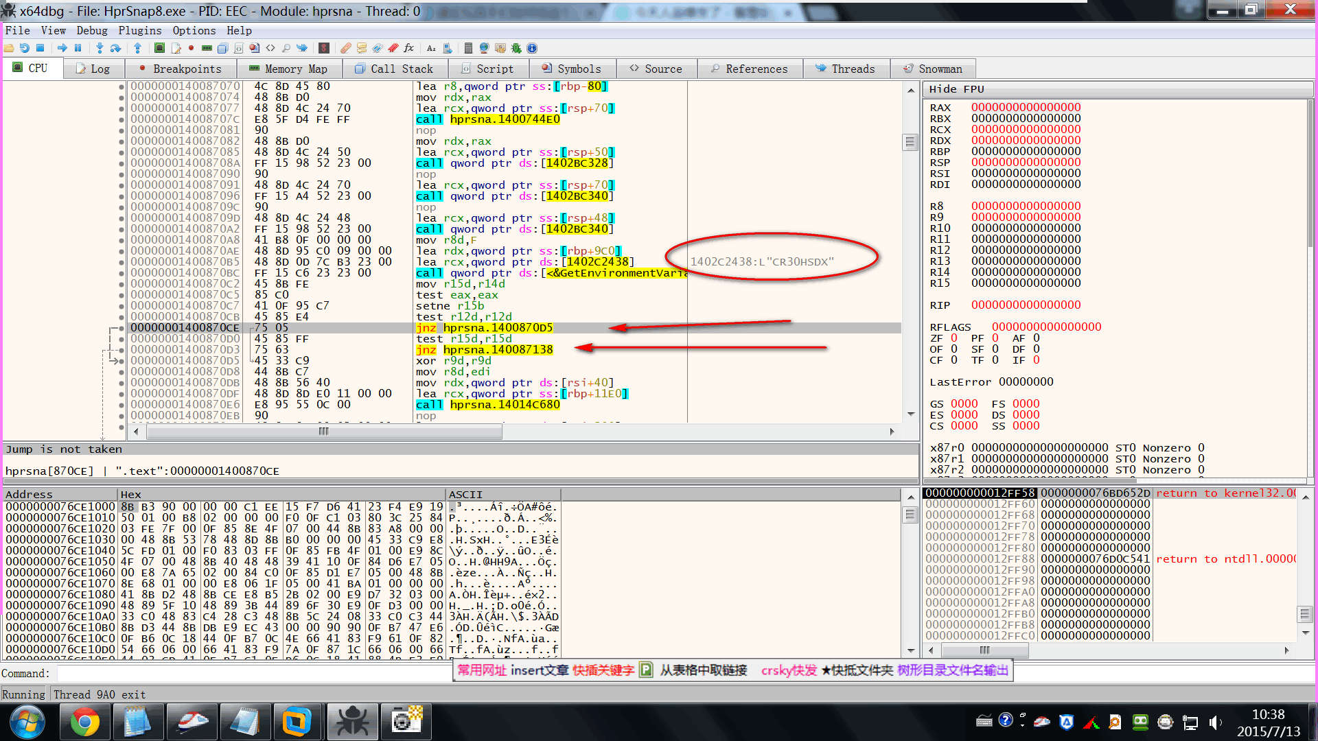
Task: Click the stop debugging square icon
Action: [41, 48]
